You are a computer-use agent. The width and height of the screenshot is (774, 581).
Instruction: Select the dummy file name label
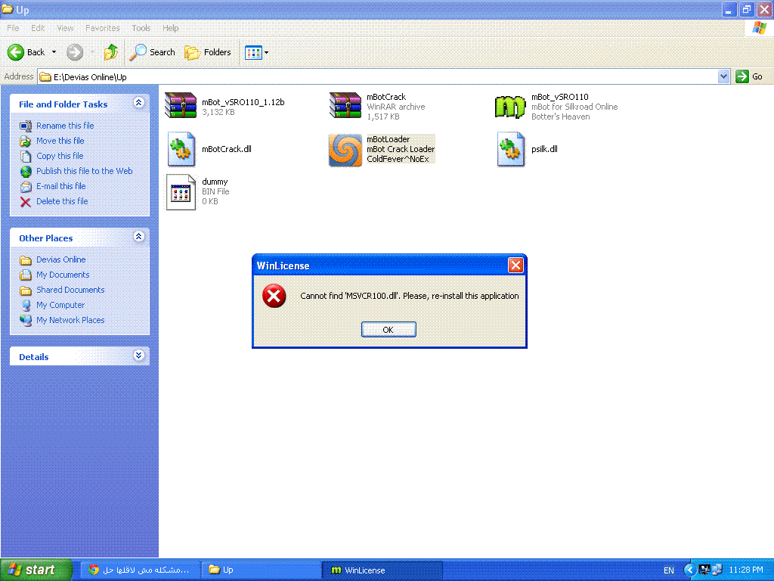(x=215, y=182)
